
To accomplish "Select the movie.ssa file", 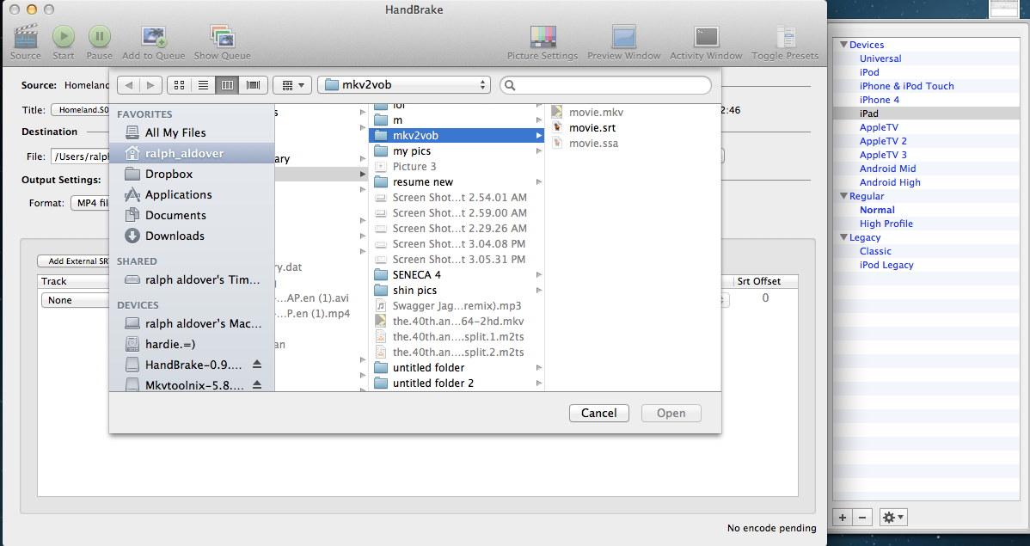I will pyautogui.click(x=593, y=144).
